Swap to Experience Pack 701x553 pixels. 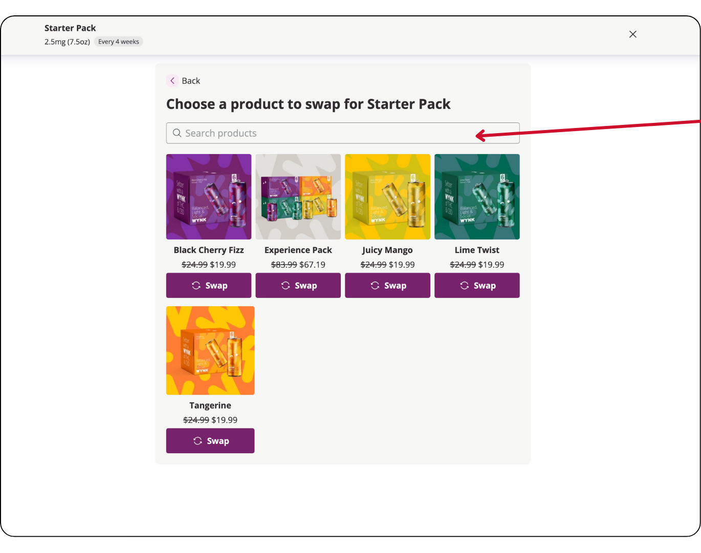click(298, 285)
